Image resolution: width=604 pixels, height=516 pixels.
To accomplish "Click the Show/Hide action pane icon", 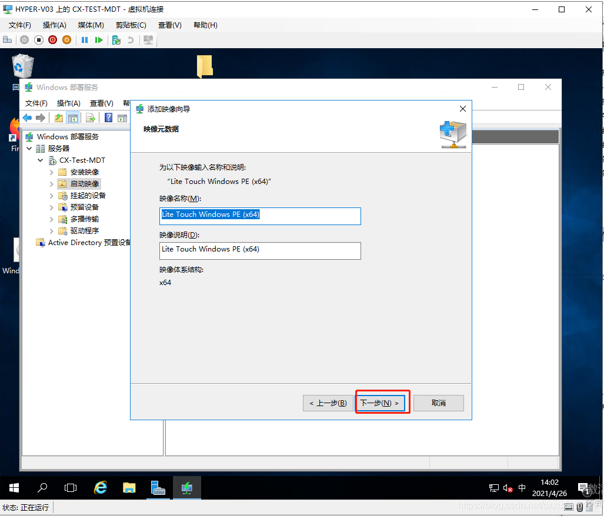I will click(x=122, y=118).
